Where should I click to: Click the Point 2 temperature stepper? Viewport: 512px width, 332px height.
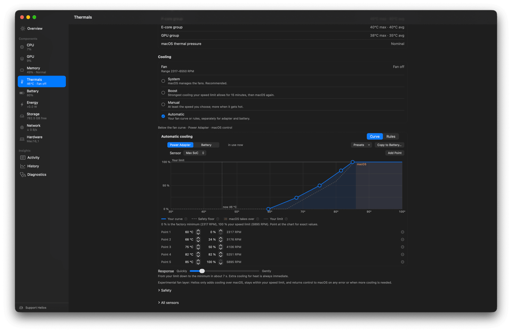[x=198, y=239]
